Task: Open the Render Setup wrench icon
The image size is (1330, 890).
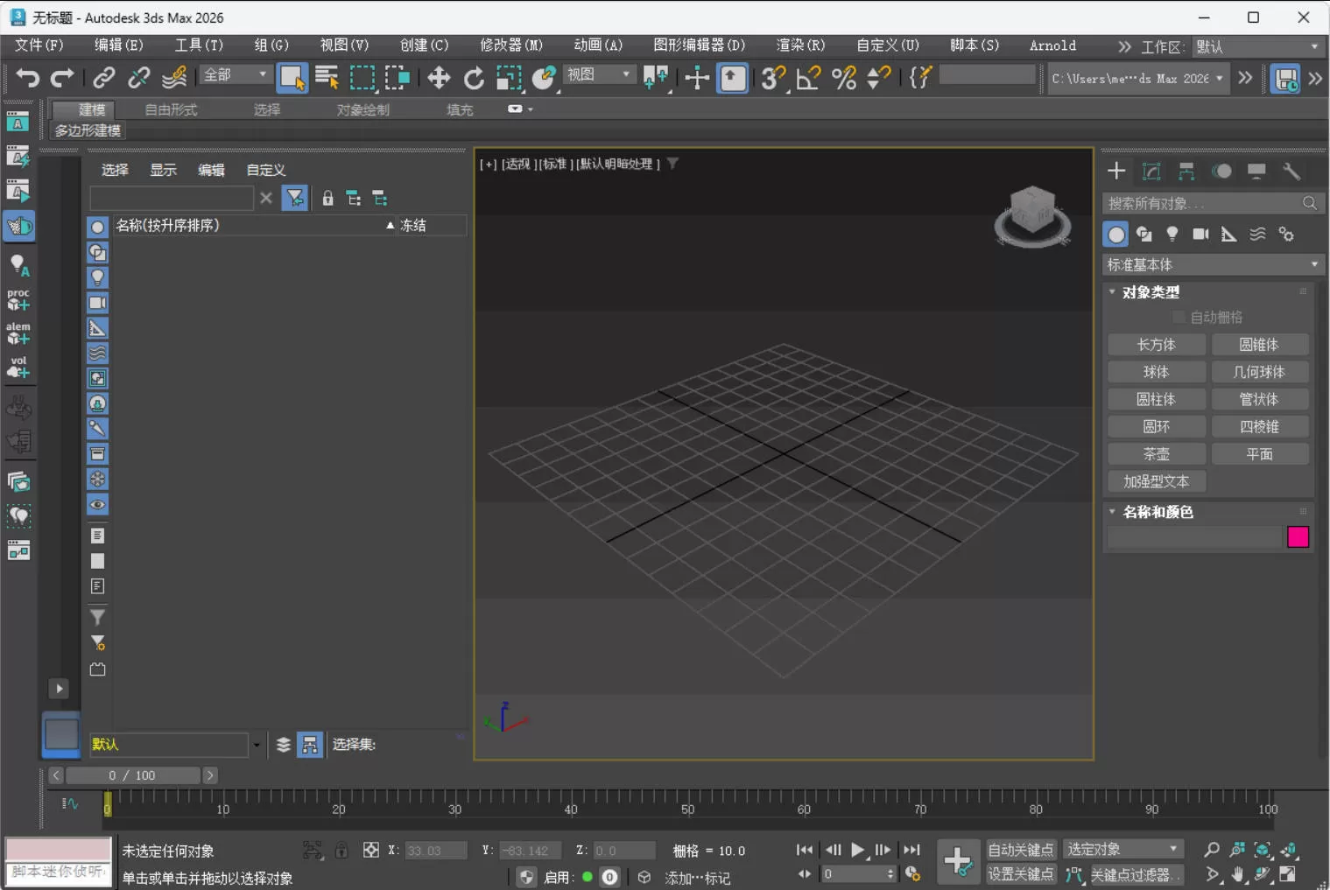Action: click(x=1291, y=171)
